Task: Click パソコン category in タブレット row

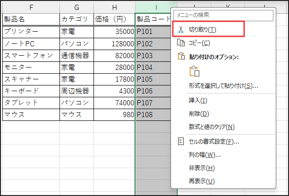Action: point(76,103)
